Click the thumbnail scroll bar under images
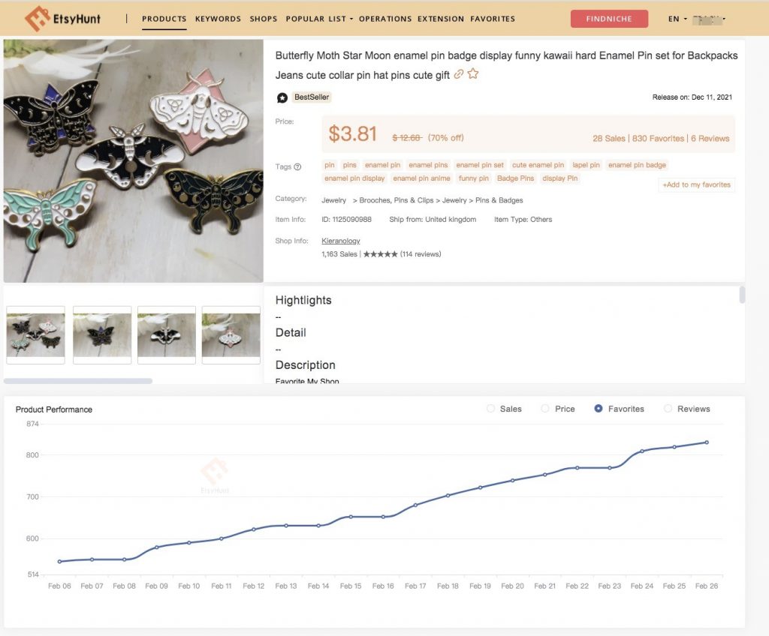Screen dimensions: 769x636 tap(78, 381)
